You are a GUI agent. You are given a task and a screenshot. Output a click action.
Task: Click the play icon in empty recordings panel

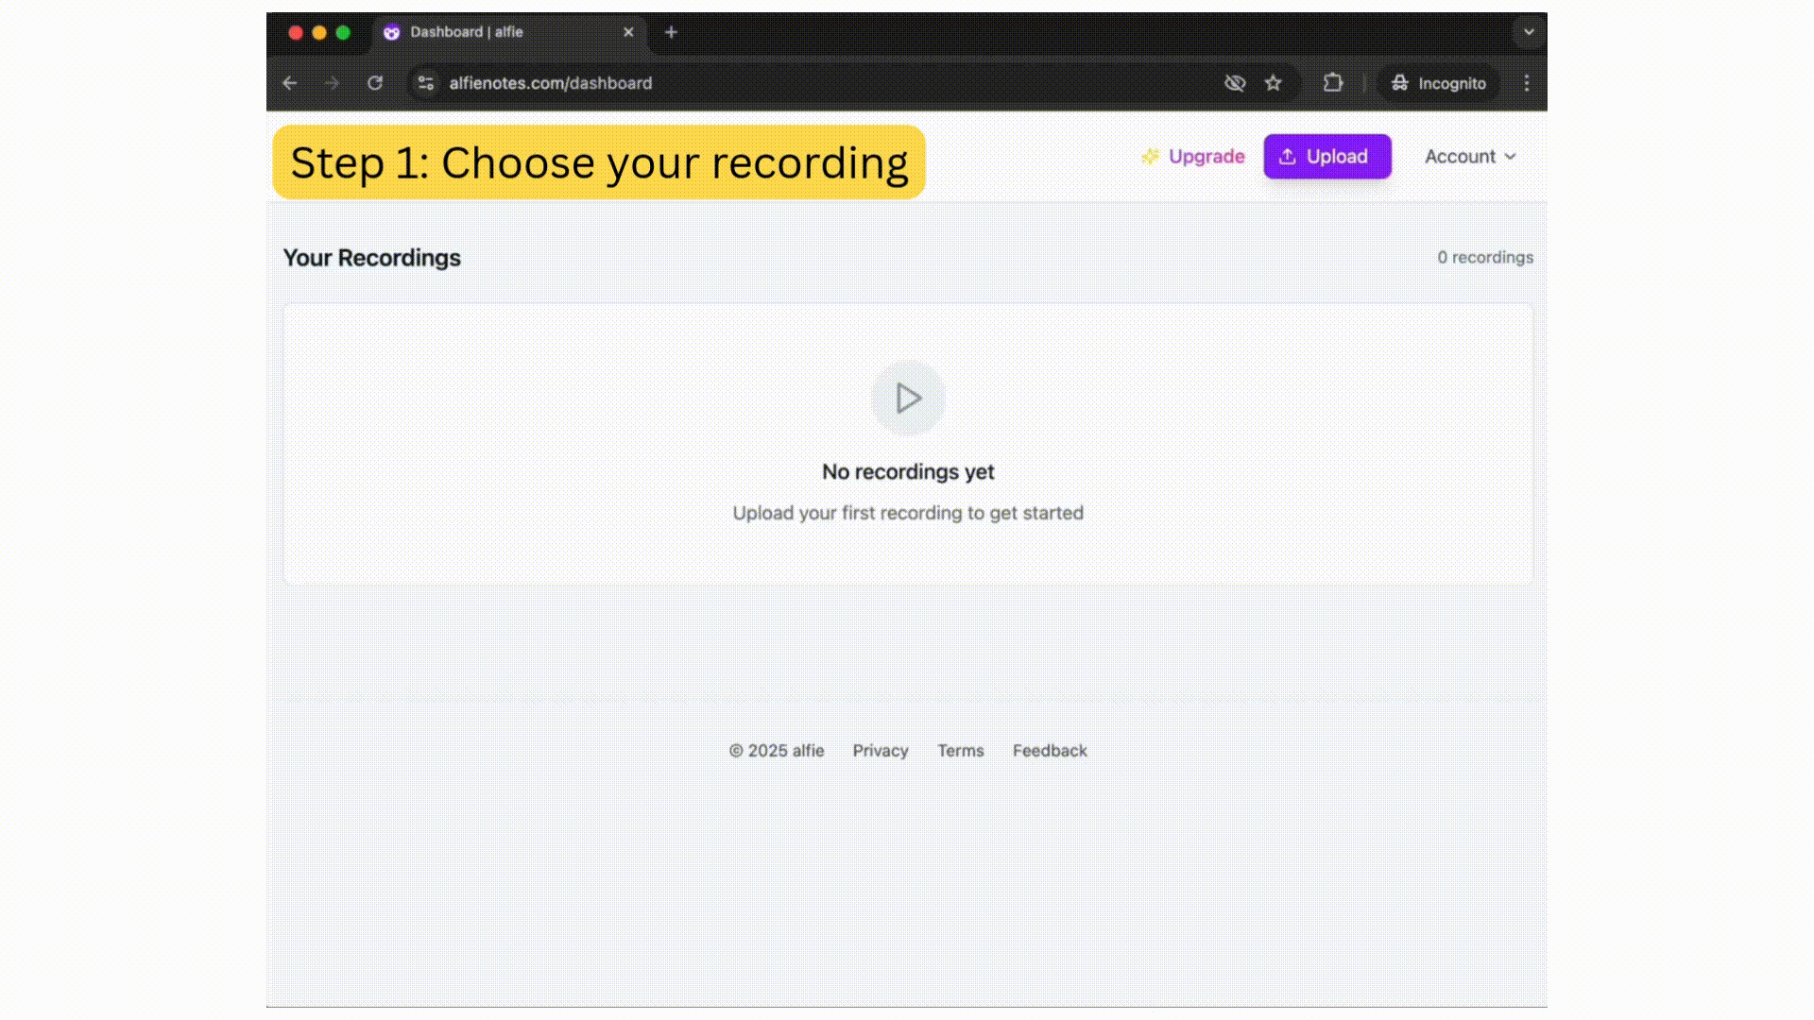(907, 398)
